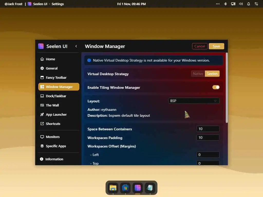Collapse the sidebar with the chevron arrow
Screen dimensions: 263x197
click(76, 46)
